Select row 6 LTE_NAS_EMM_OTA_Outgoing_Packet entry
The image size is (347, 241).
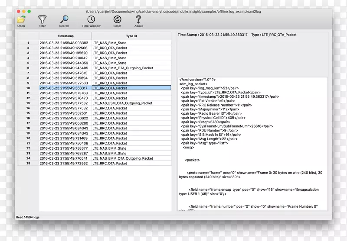pyautogui.click(x=122, y=68)
